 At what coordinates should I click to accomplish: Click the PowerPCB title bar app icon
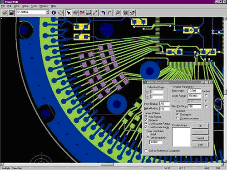(x=2, y=2)
